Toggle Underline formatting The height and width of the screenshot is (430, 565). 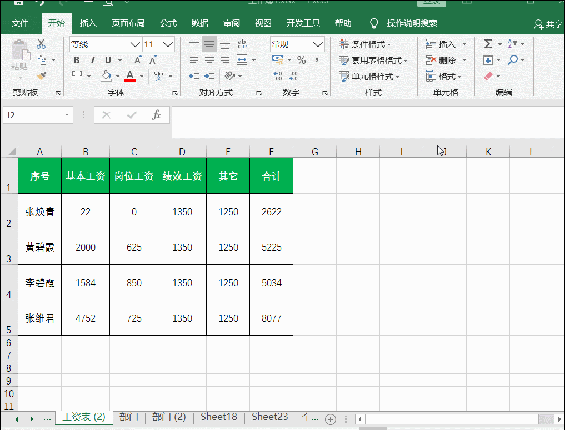tap(108, 60)
